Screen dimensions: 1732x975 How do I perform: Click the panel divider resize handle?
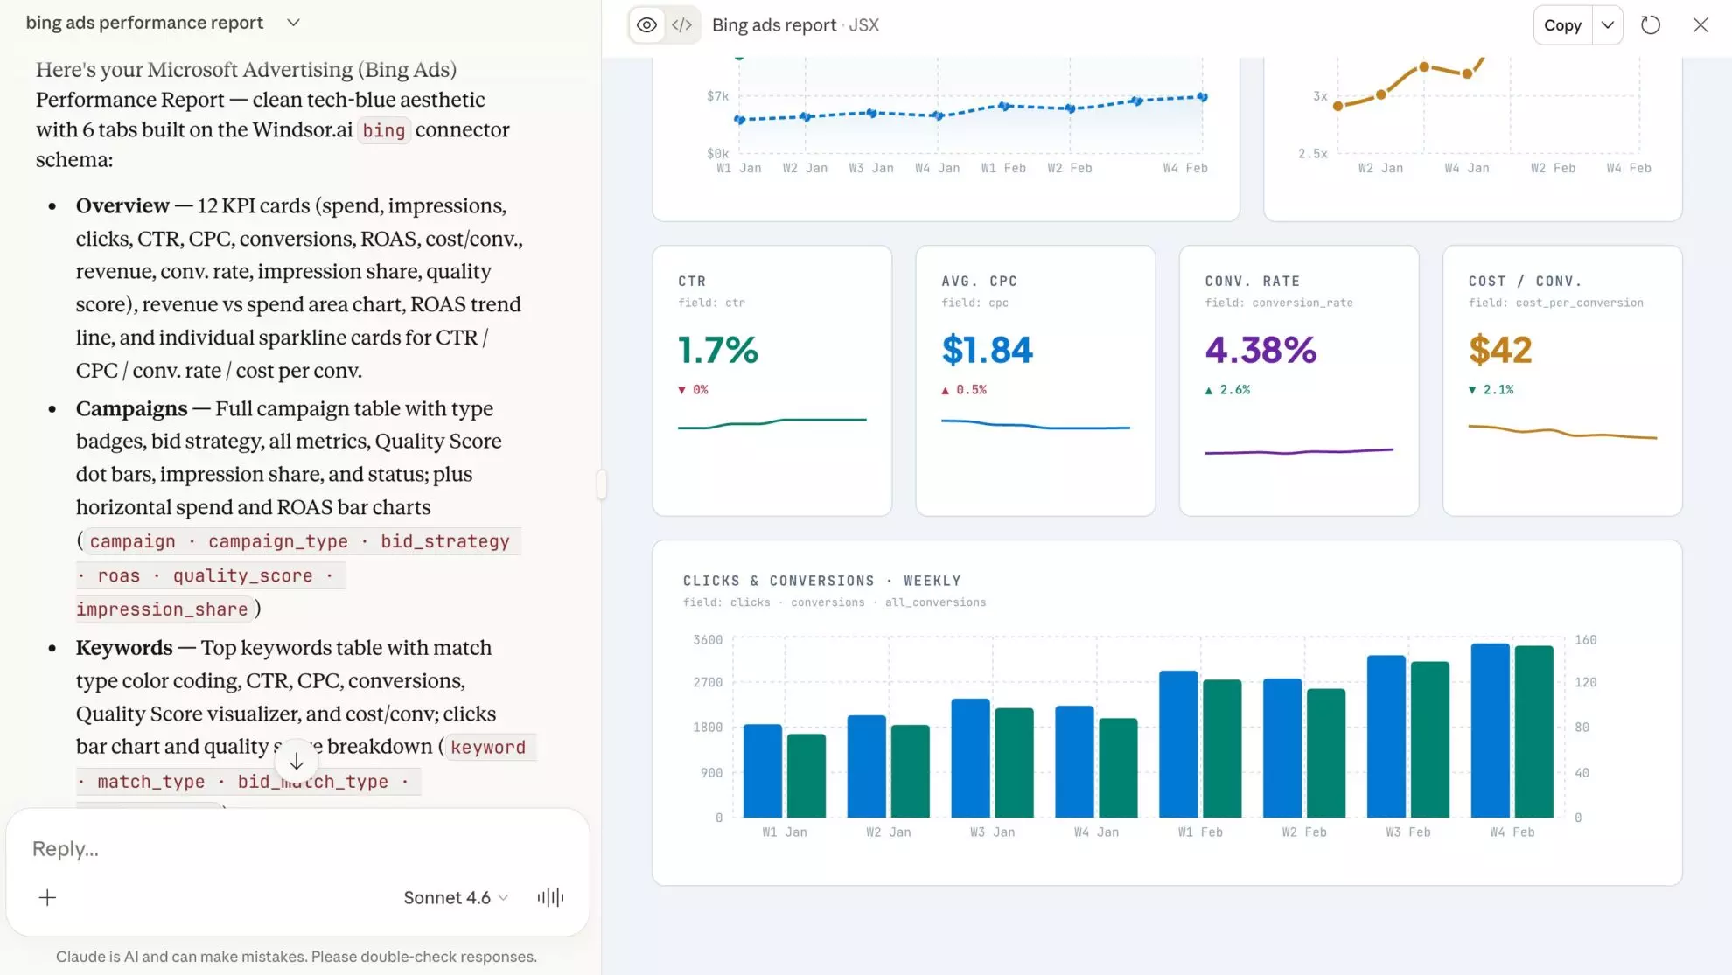point(602,484)
